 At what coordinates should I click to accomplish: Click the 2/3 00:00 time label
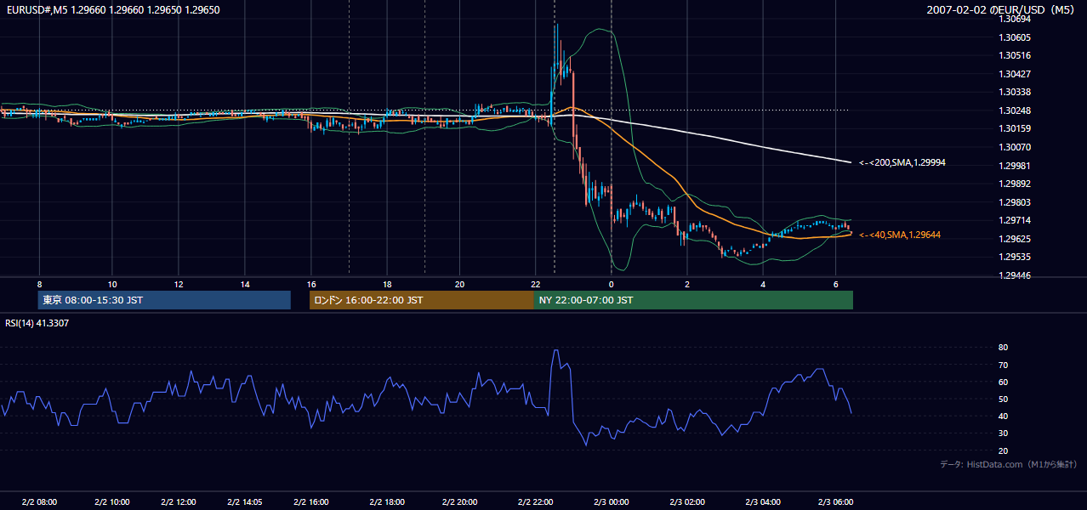click(x=611, y=502)
